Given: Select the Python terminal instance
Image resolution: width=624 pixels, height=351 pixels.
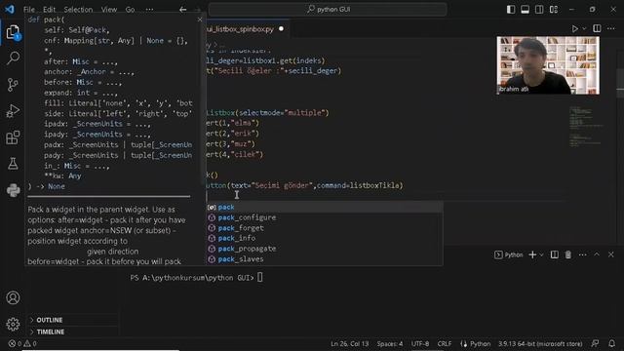Looking at the screenshot, I should 509,254.
